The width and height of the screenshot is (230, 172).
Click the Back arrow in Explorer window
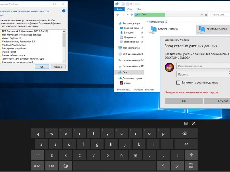[118, 15]
